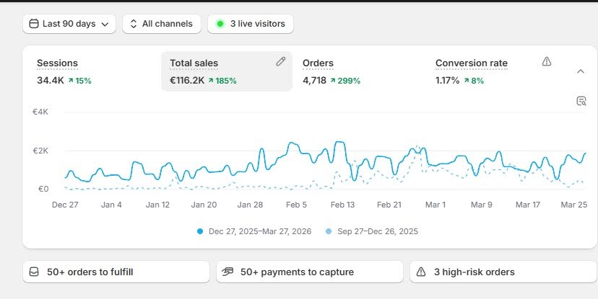Click the inbox icon for orders to fulfill
This screenshot has width=598, height=299.
point(34,272)
